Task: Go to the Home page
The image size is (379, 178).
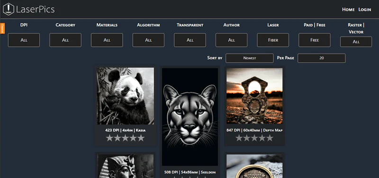Action: tap(348, 9)
